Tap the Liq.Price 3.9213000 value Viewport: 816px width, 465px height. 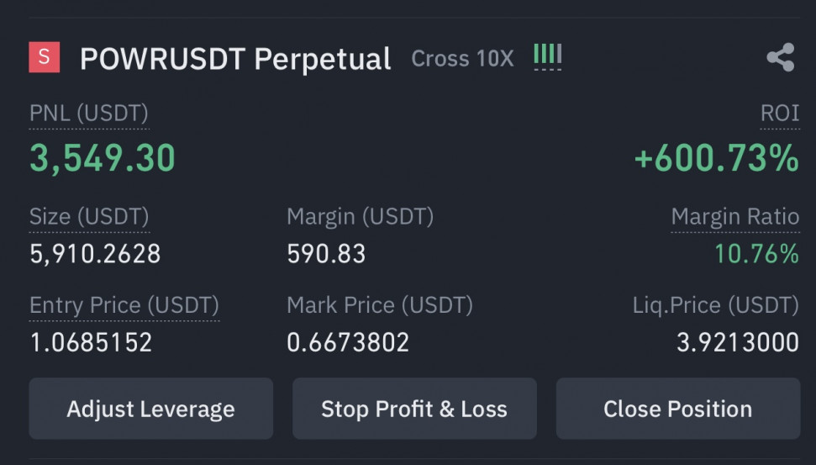tap(738, 342)
